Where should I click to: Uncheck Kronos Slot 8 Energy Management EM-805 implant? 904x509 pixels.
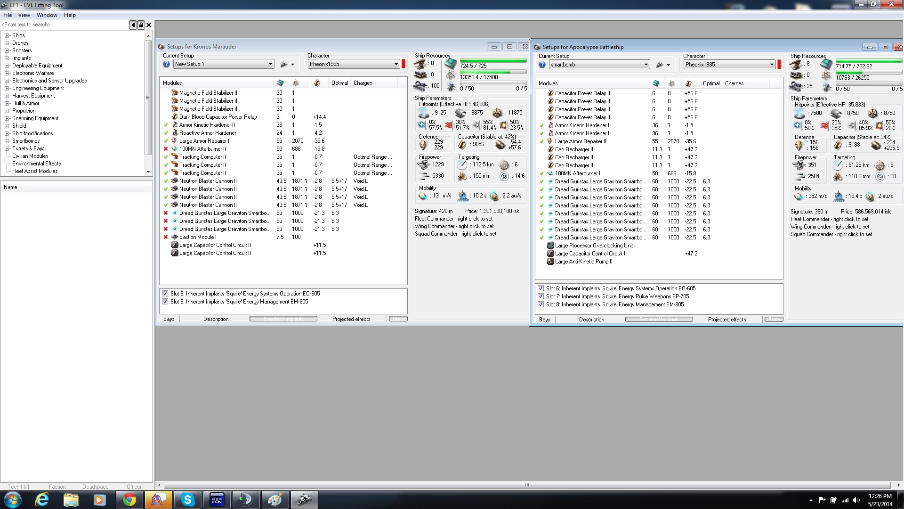pos(165,302)
